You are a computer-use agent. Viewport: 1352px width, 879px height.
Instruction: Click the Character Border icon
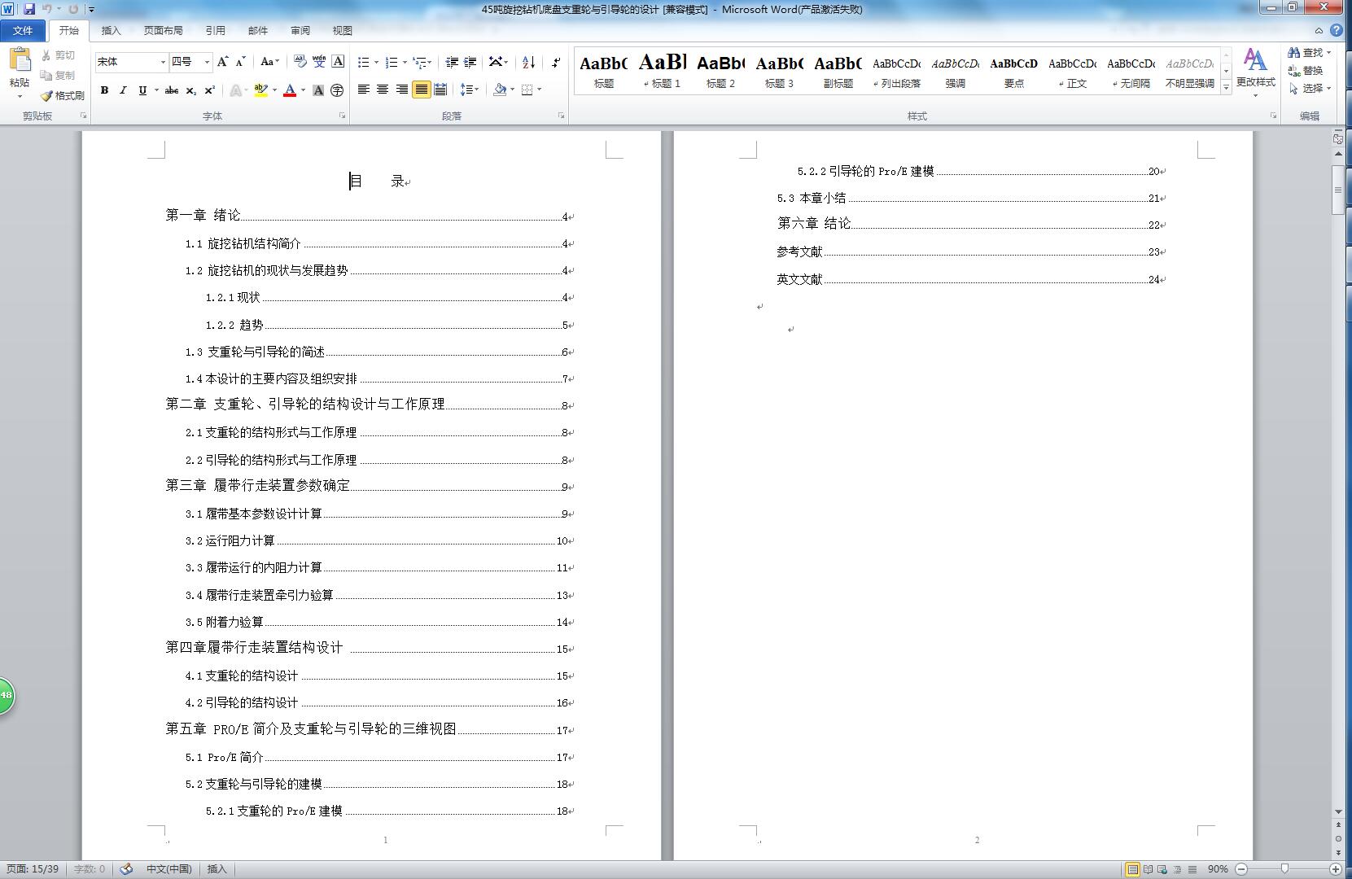click(x=338, y=62)
